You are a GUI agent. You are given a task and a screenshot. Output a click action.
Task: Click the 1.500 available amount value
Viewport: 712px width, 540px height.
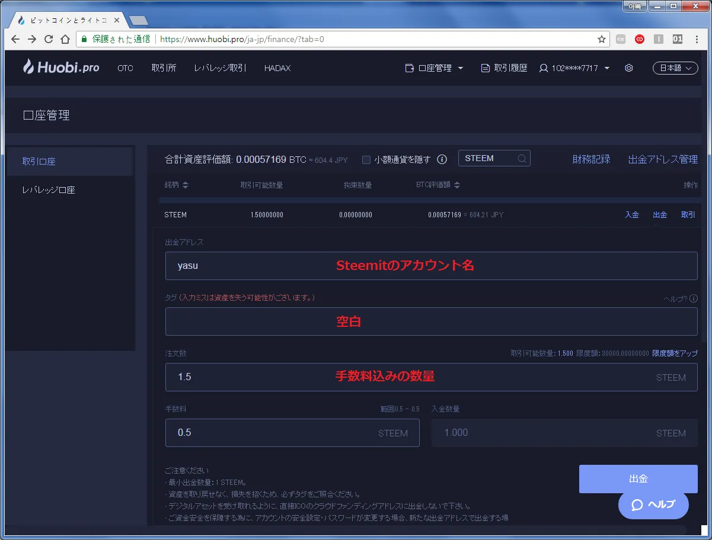coord(566,353)
